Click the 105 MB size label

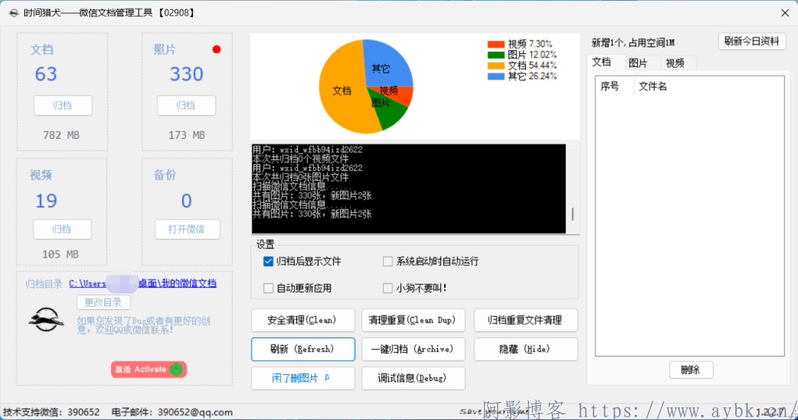pyautogui.click(x=61, y=254)
